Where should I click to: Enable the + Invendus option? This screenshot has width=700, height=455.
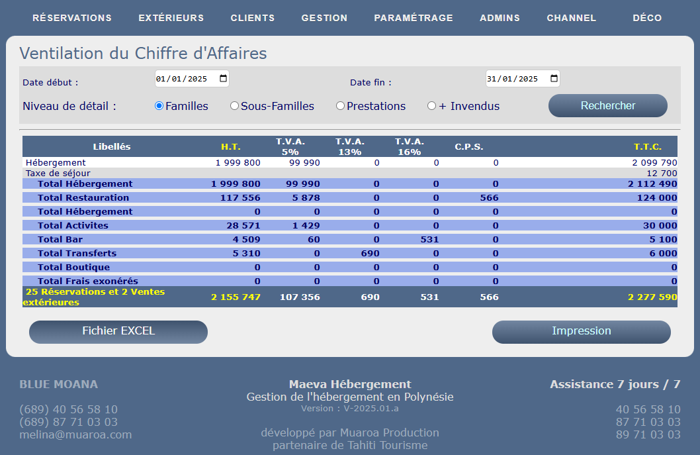431,105
